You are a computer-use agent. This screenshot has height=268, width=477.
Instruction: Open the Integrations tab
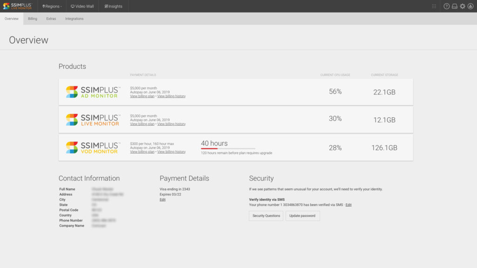pos(75,19)
